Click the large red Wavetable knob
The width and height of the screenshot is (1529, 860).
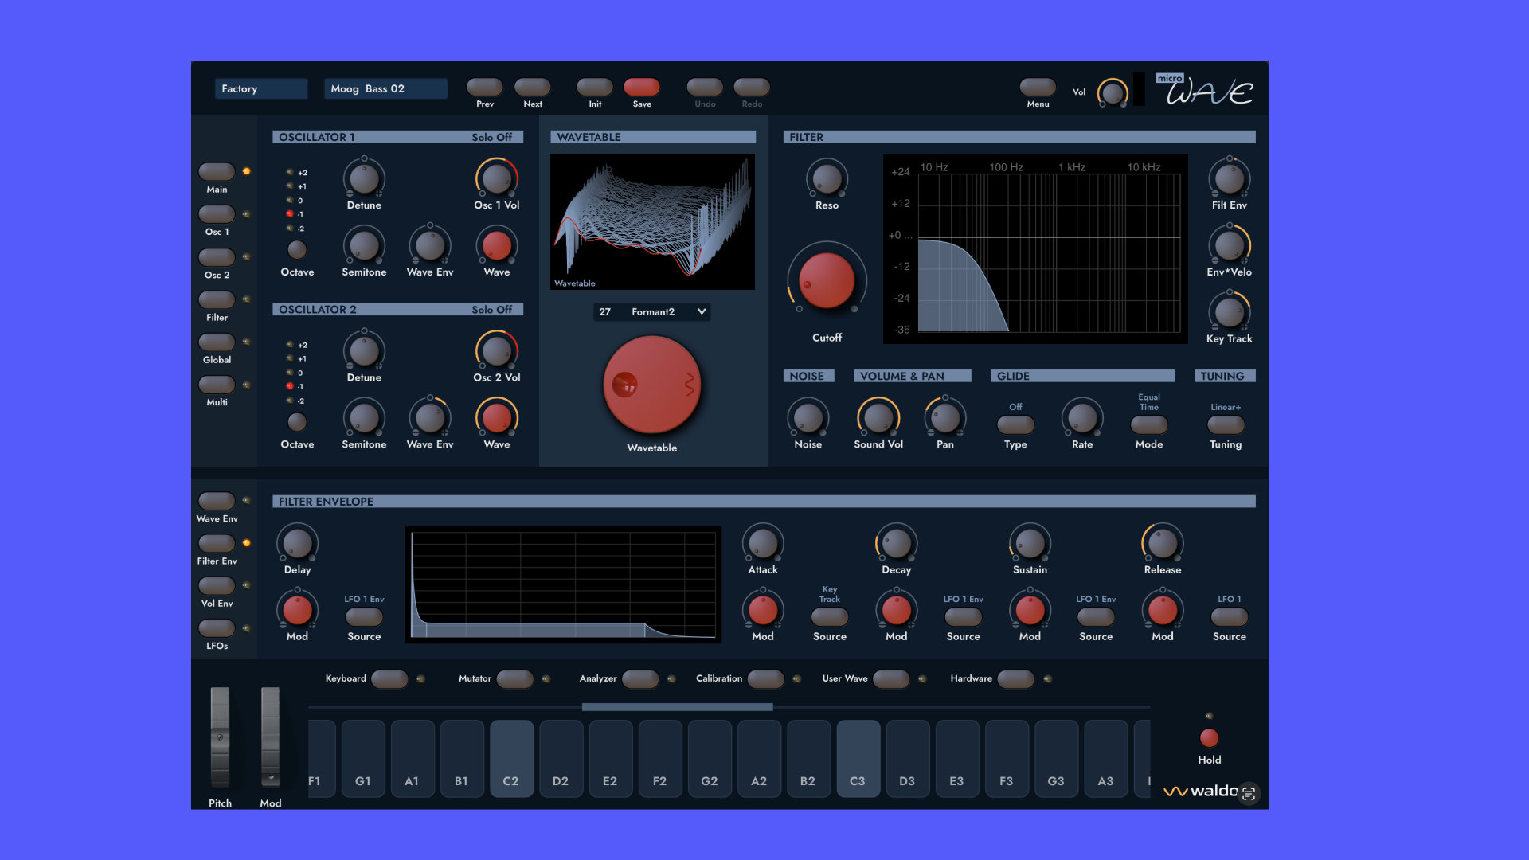click(x=652, y=385)
